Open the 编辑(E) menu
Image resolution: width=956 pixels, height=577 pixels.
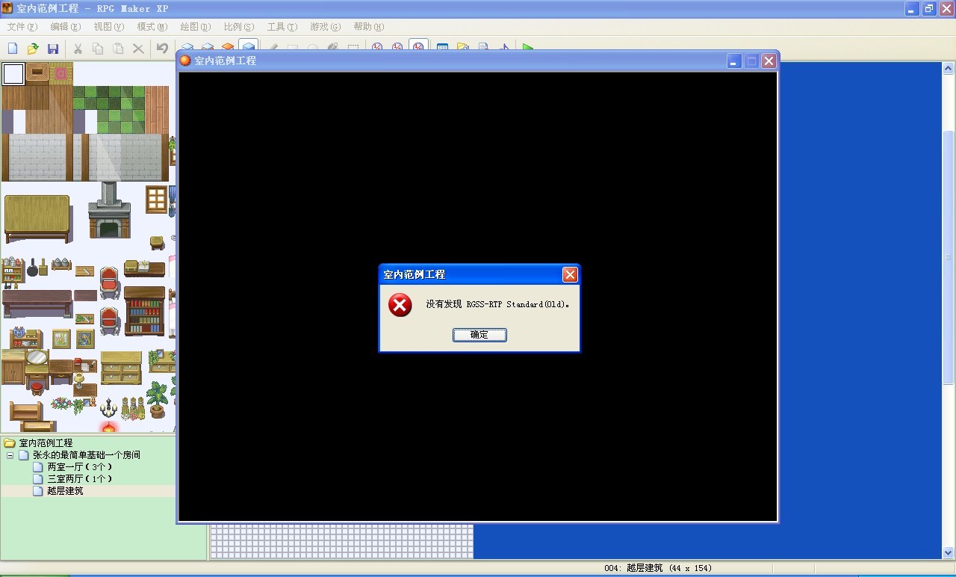pos(66,27)
